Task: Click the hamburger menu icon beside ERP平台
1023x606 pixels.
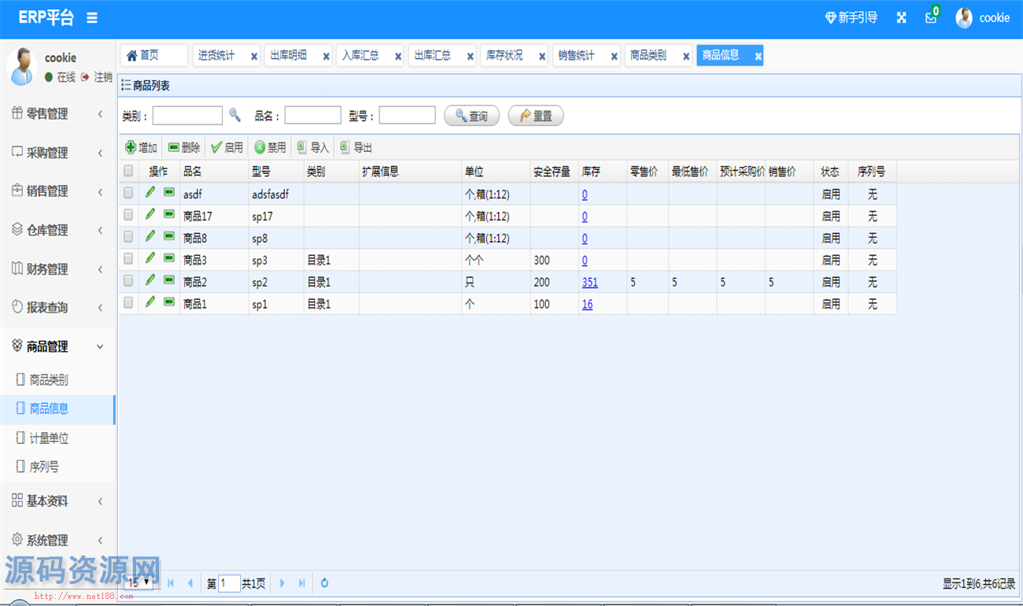Action: [92, 17]
